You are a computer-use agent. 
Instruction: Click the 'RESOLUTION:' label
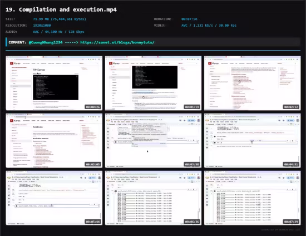point(16,26)
